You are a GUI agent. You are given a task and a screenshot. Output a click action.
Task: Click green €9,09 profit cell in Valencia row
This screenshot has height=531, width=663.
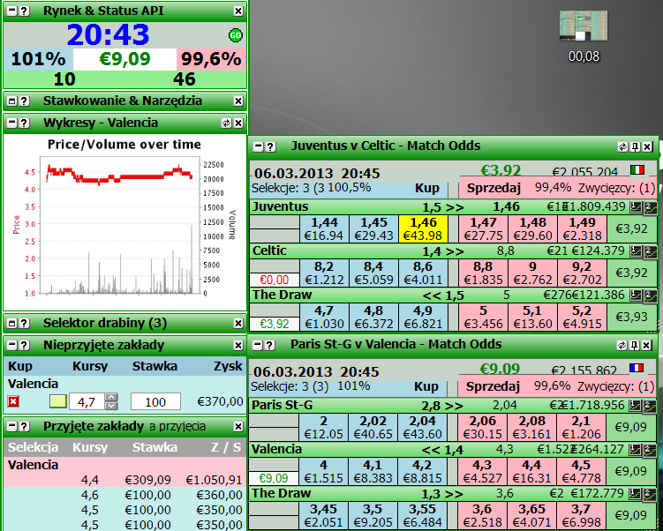(x=631, y=471)
